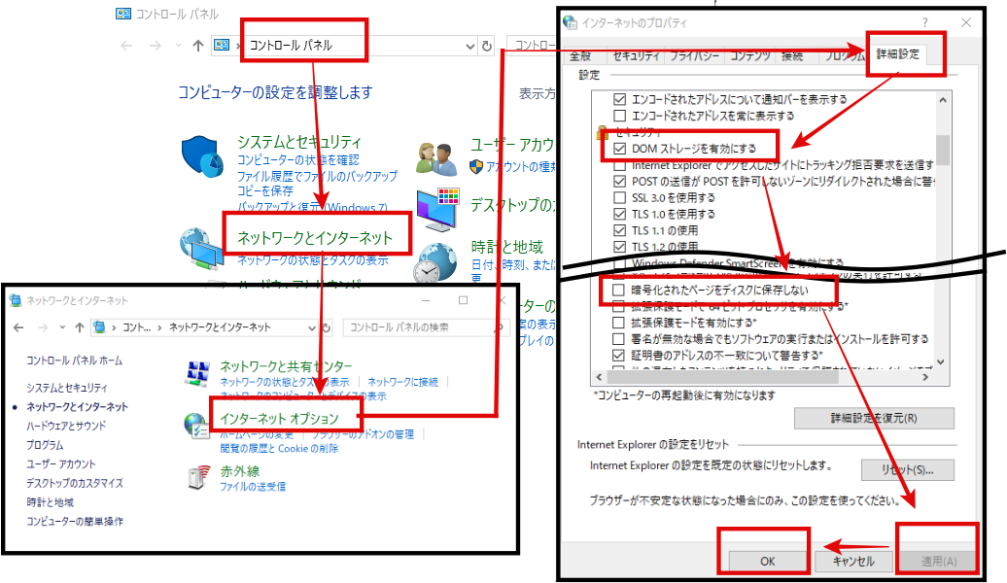Open the セキュリティ tab
Screen dimensions: 1007x583
point(637,56)
